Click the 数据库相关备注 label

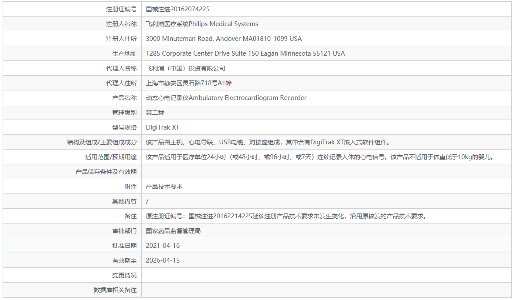tap(116, 290)
